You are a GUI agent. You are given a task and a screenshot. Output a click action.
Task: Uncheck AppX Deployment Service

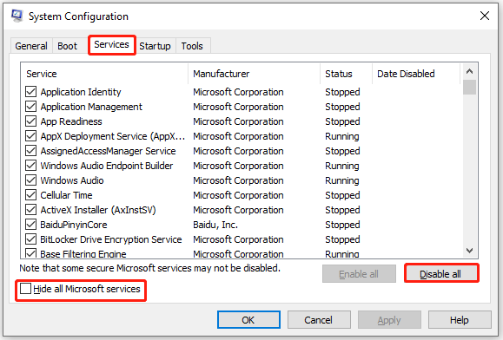tap(30, 136)
